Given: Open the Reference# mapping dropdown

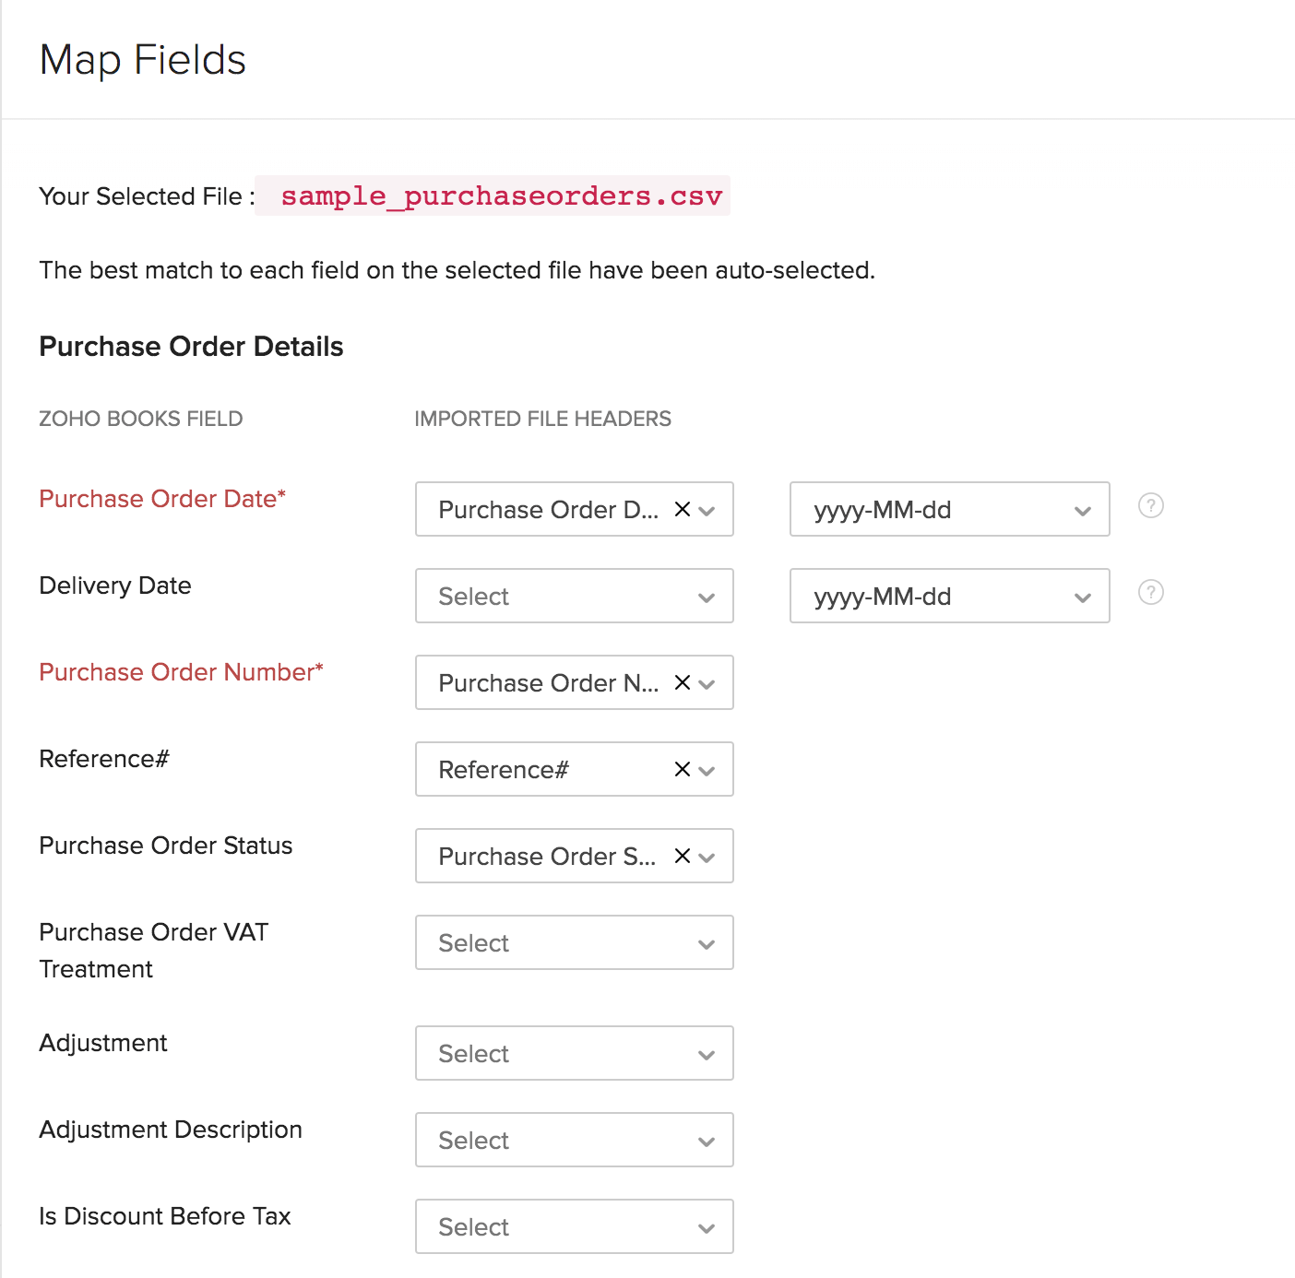Looking at the screenshot, I should click(x=707, y=769).
